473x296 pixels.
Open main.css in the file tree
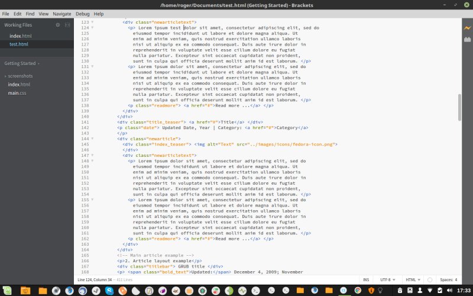tap(17, 93)
